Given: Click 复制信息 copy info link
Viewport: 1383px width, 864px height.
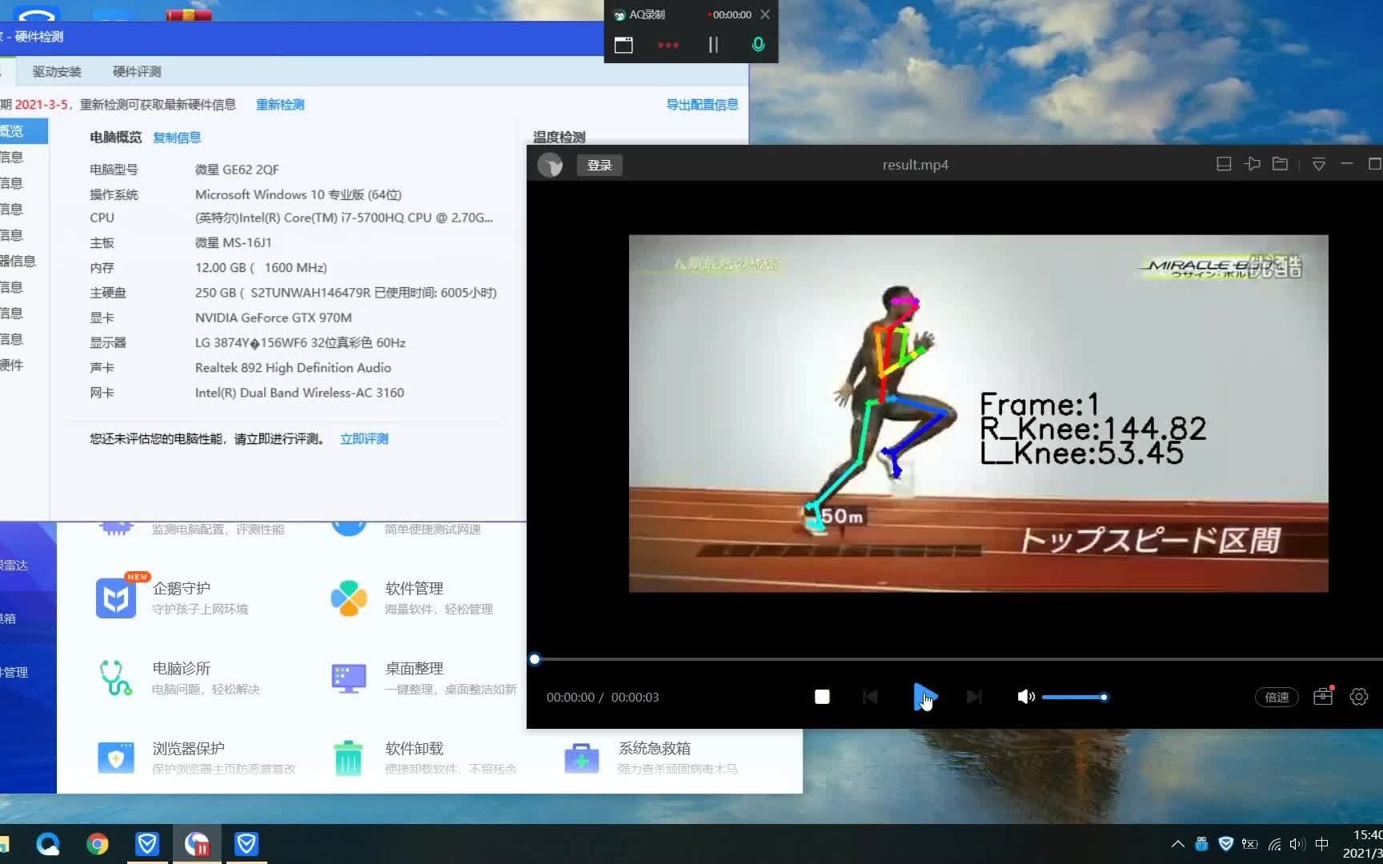Looking at the screenshot, I should coord(177,138).
